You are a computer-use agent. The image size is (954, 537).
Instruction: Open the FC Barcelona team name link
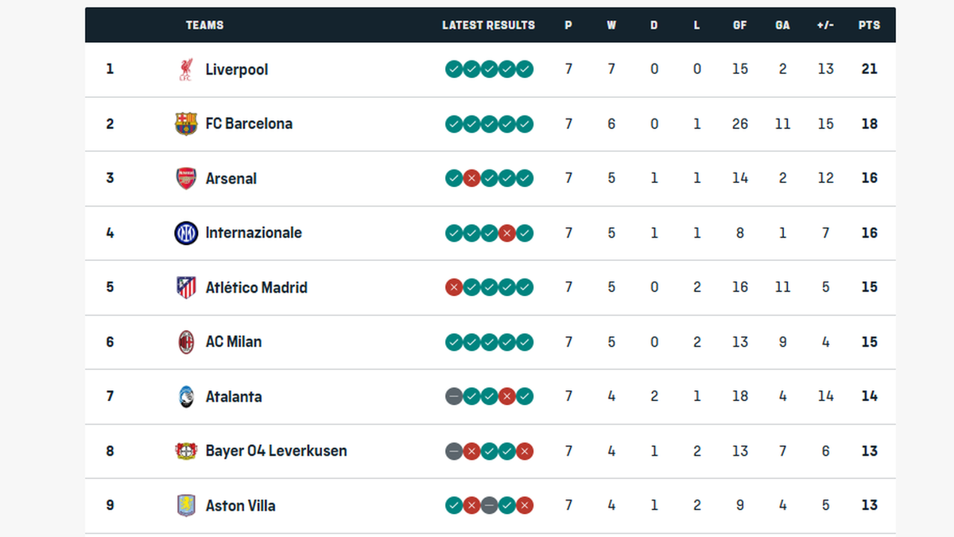point(247,124)
